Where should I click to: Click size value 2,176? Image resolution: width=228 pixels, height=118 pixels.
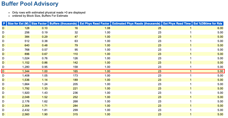26,101
